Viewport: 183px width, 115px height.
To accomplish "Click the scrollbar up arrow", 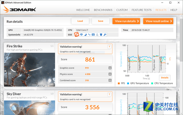I will [x=181, y=16].
